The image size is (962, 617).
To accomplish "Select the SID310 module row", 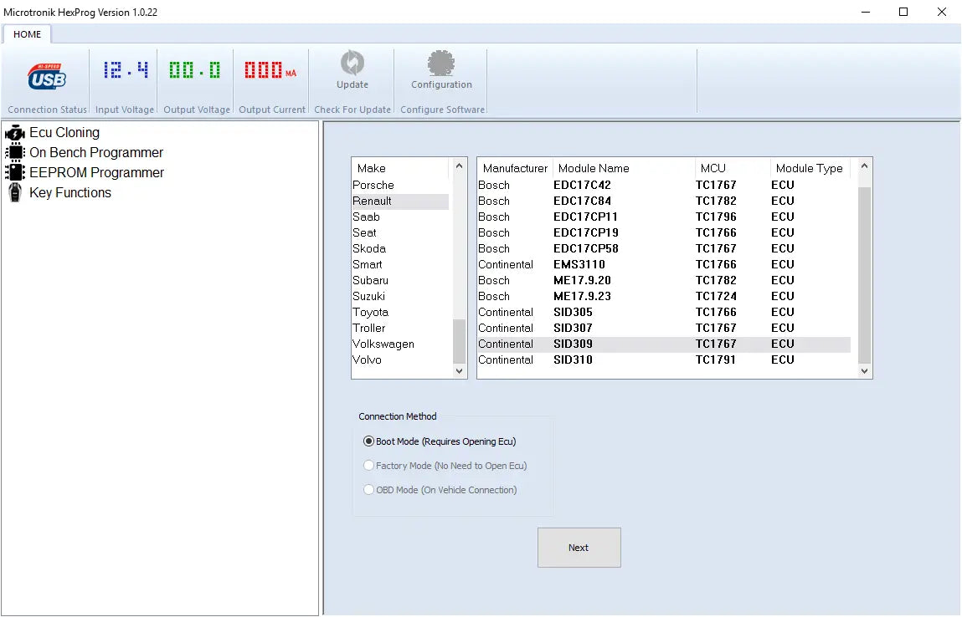I will click(x=574, y=359).
